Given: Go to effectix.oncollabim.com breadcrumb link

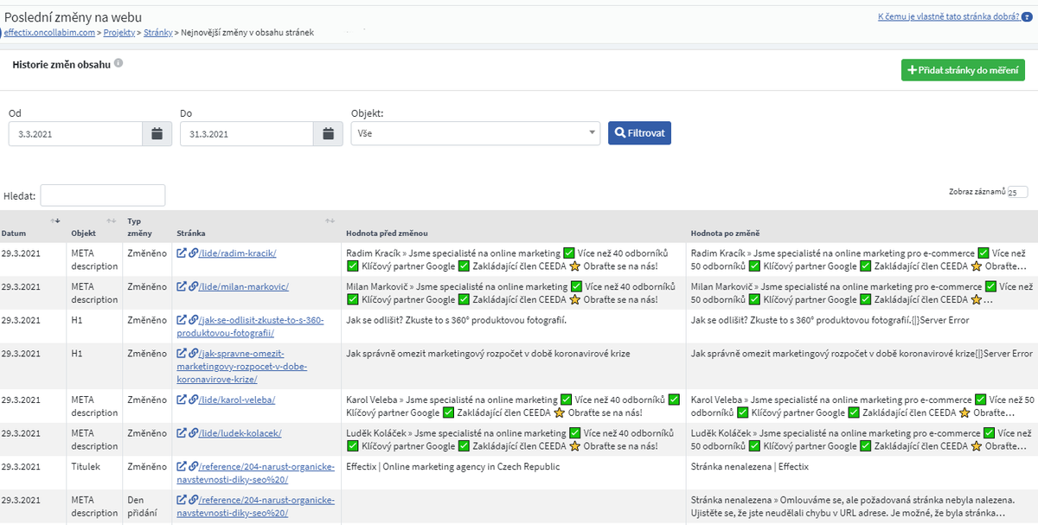Looking at the screenshot, I should [49, 33].
